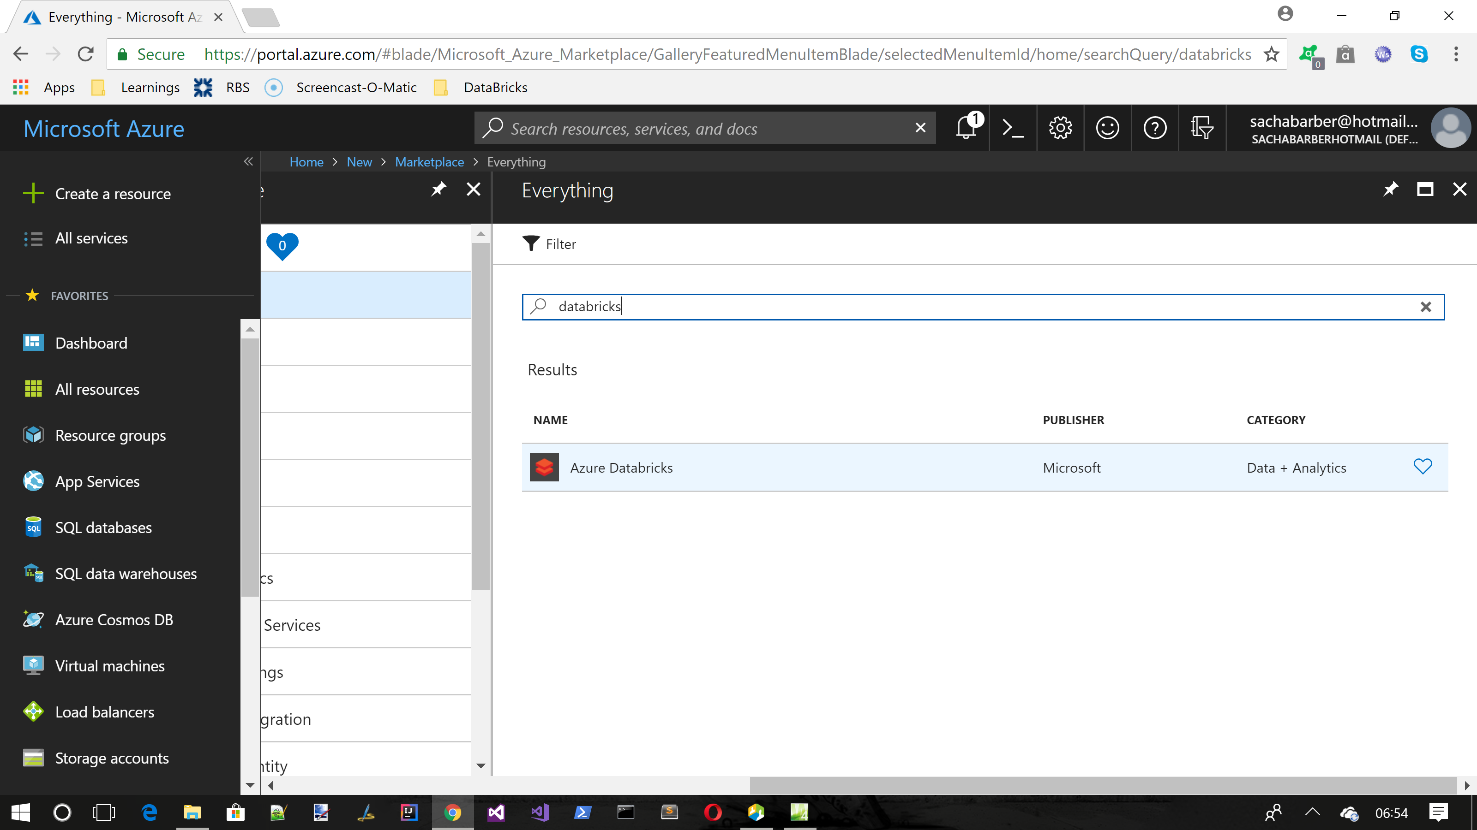
Task: Click the favorites list scroll down arrow
Action: click(249, 785)
